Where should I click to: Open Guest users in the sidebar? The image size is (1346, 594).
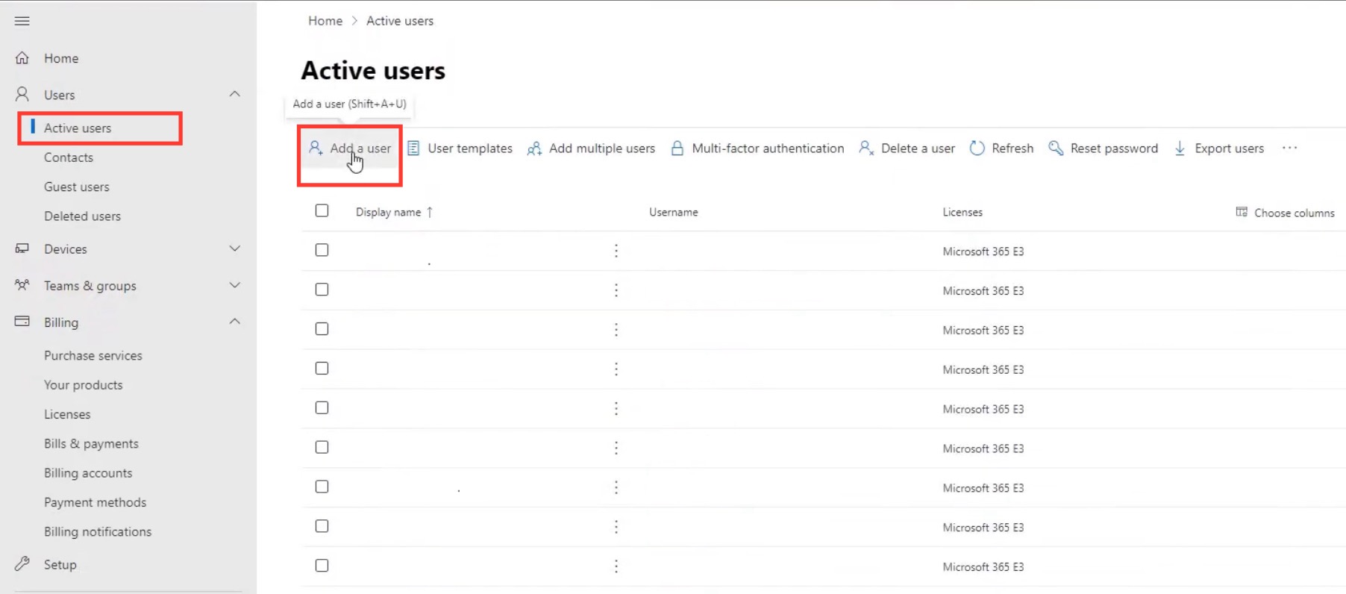click(x=77, y=187)
